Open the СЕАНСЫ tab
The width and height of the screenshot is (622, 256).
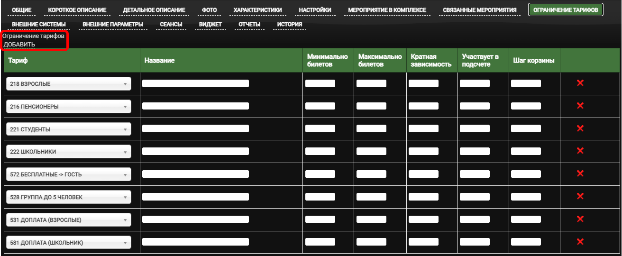coord(171,24)
